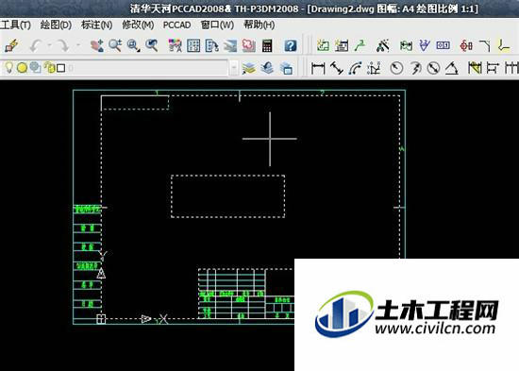This screenshot has height=371, width=519.
Task: Open the 帮助(H) menu
Action: coord(259,25)
